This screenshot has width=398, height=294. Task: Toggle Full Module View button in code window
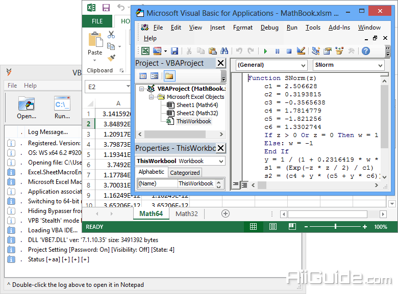tap(244, 185)
